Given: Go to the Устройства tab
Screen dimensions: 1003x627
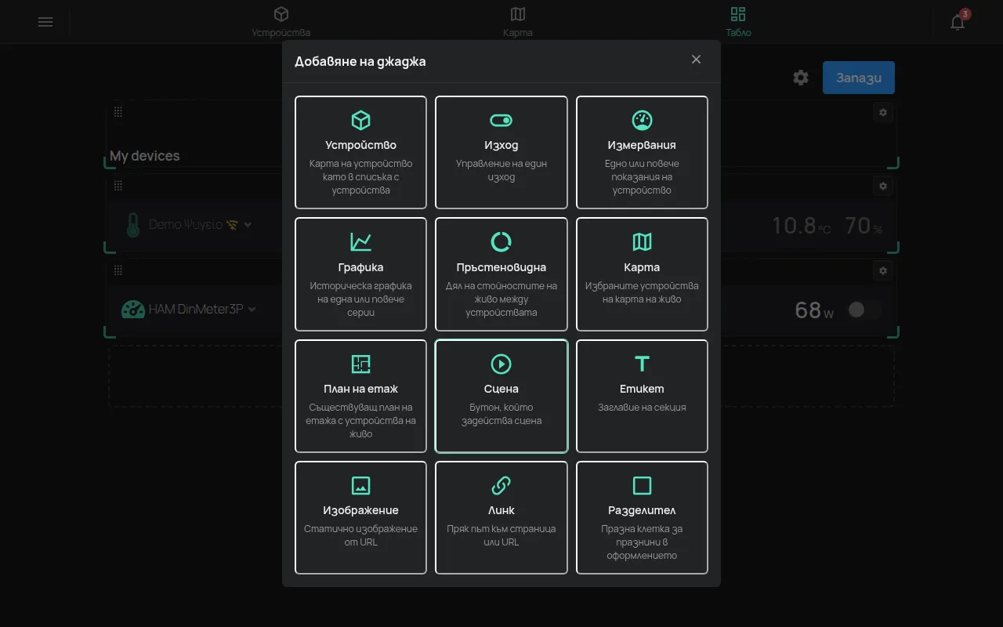Looking at the screenshot, I should pos(281,22).
